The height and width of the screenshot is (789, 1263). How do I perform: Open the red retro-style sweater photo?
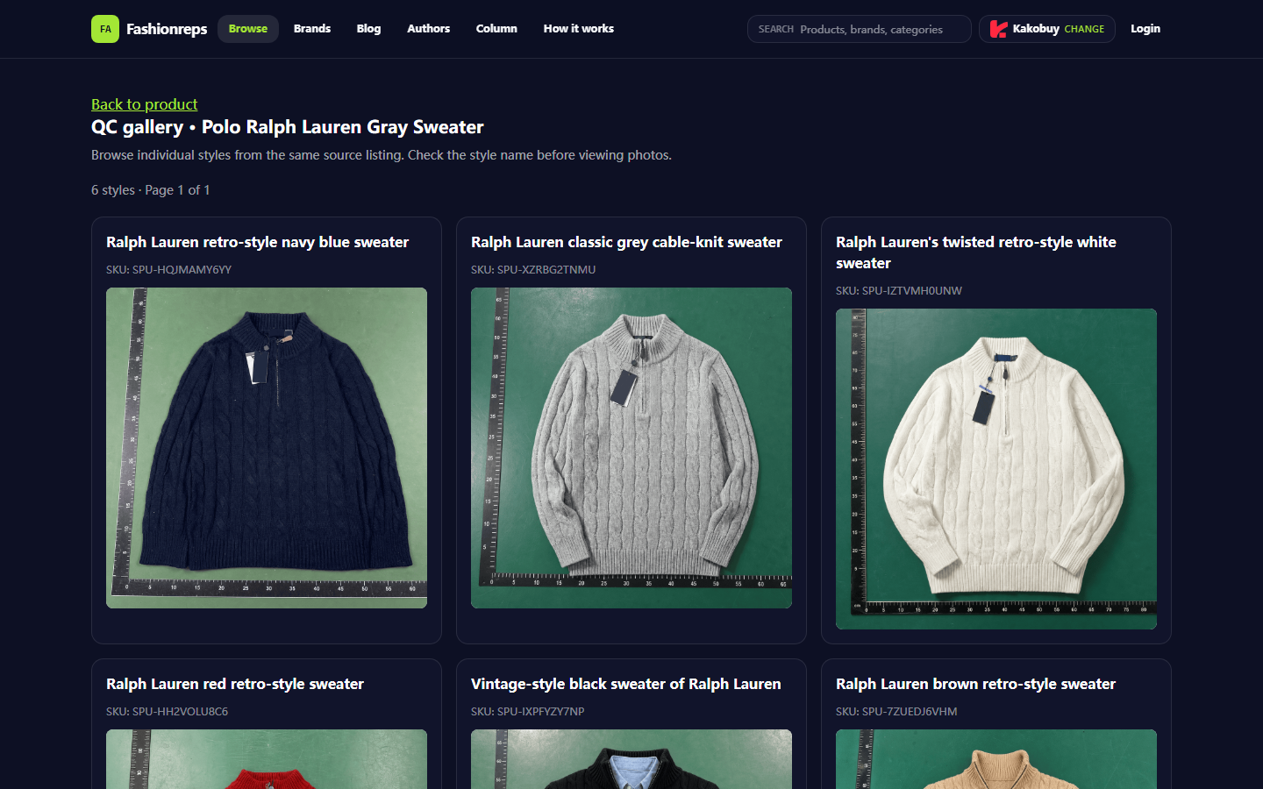(x=267, y=759)
